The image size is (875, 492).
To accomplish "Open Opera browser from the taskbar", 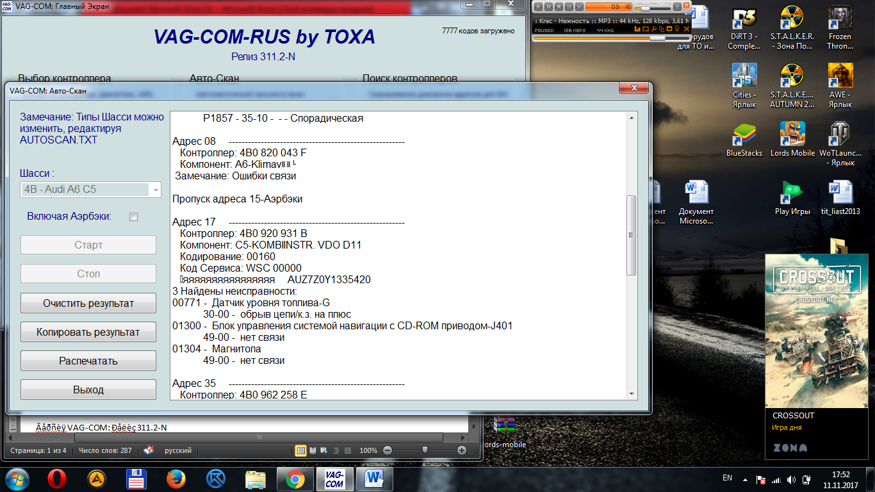I will 57,479.
